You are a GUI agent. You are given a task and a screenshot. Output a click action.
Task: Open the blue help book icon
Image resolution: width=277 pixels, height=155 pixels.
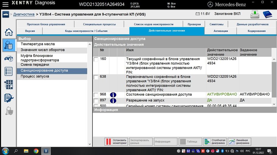point(268,14)
